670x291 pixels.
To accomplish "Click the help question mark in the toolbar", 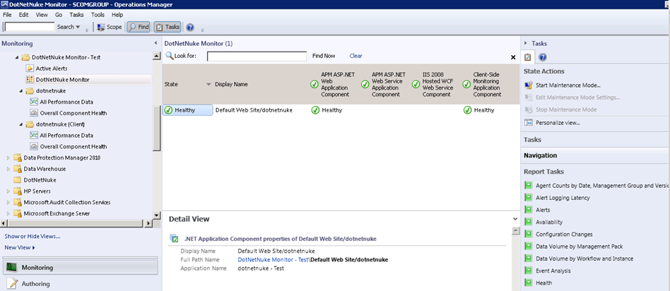I will (x=190, y=27).
